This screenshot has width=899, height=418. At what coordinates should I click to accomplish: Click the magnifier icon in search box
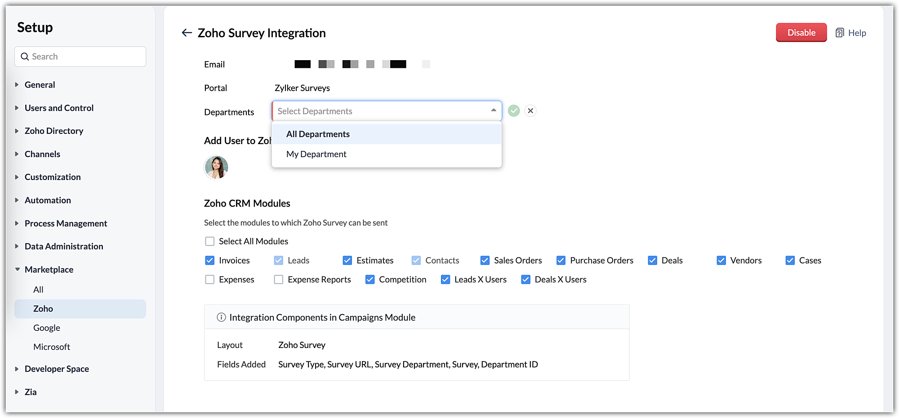[x=25, y=57]
